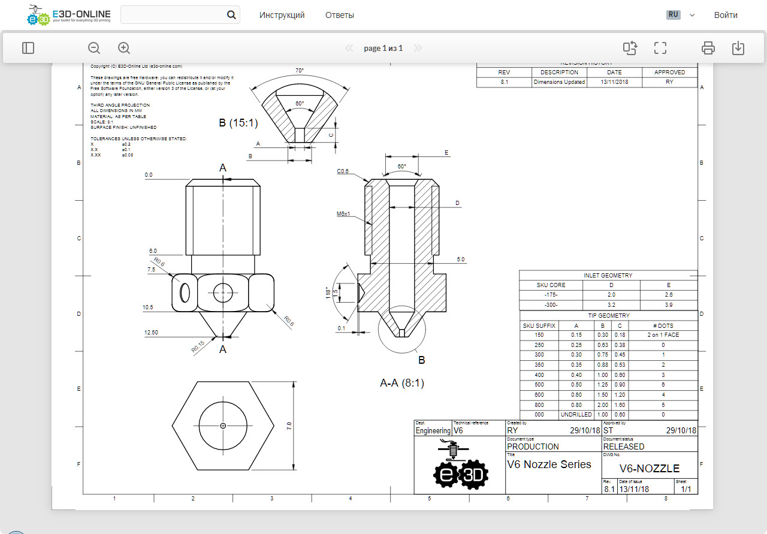The width and height of the screenshot is (767, 534).
Task: Go to previous page double-chevron
Action: point(349,48)
